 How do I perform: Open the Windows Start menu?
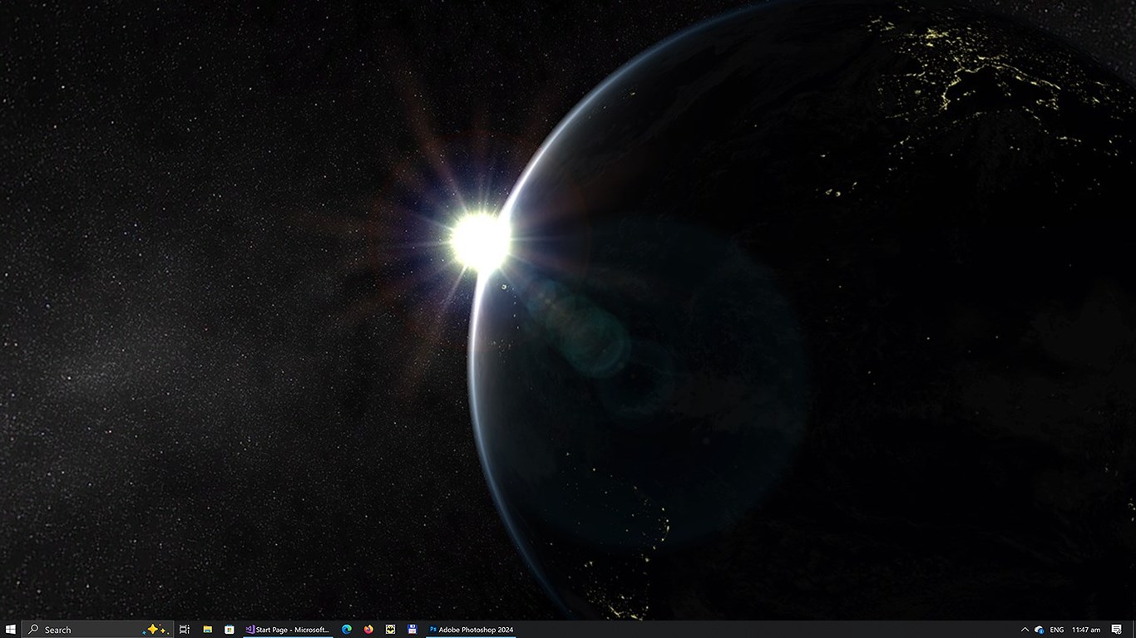click(11, 630)
